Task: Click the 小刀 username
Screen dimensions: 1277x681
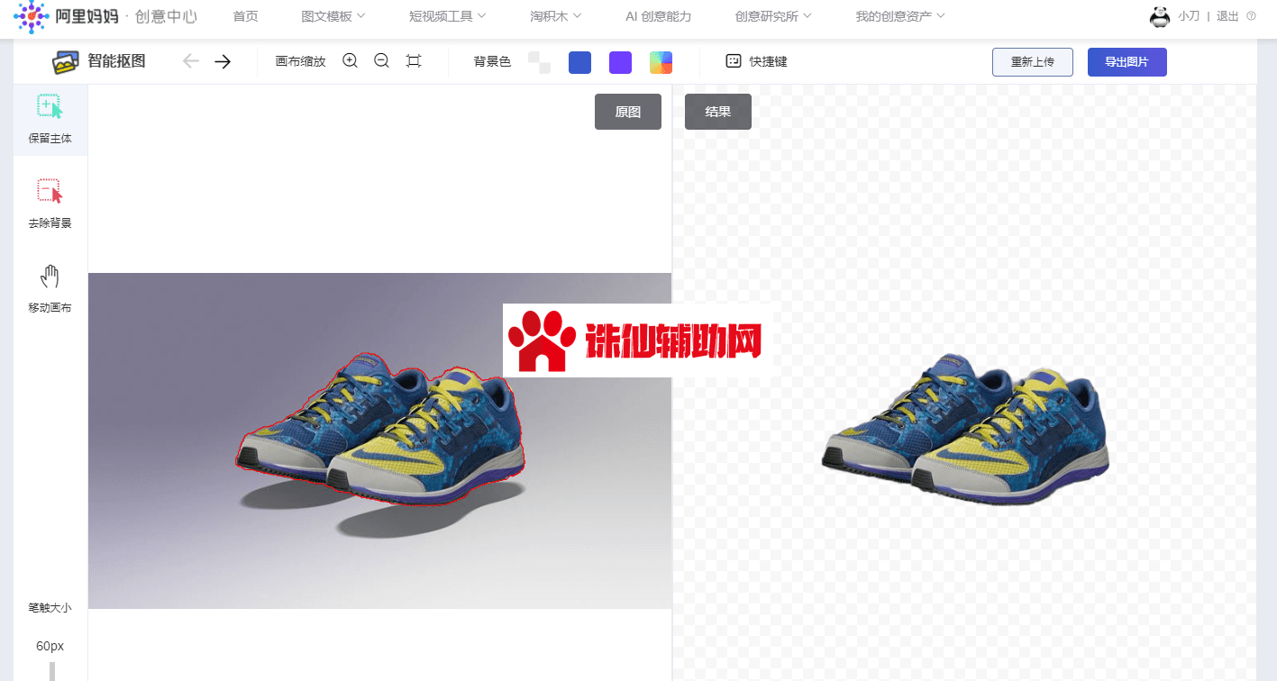Action: click(x=1189, y=16)
